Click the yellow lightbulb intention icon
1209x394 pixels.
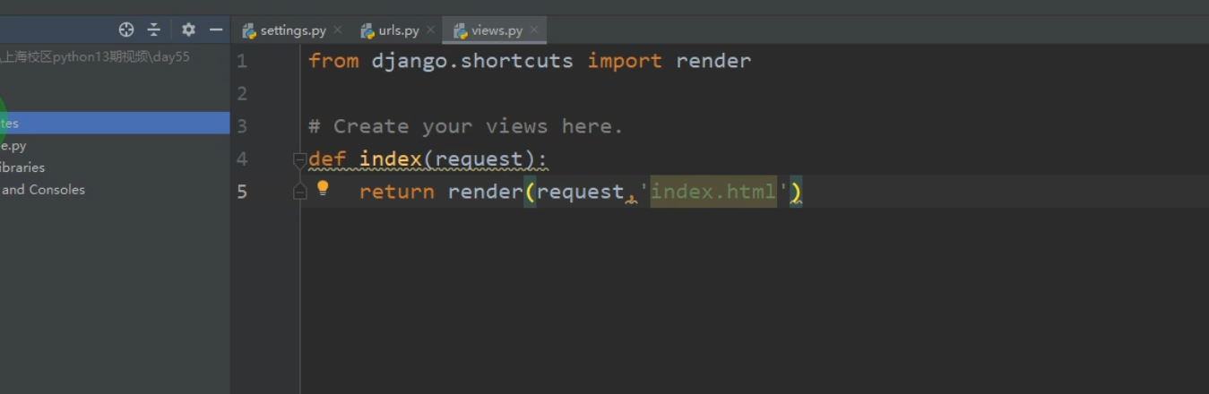[x=324, y=188]
